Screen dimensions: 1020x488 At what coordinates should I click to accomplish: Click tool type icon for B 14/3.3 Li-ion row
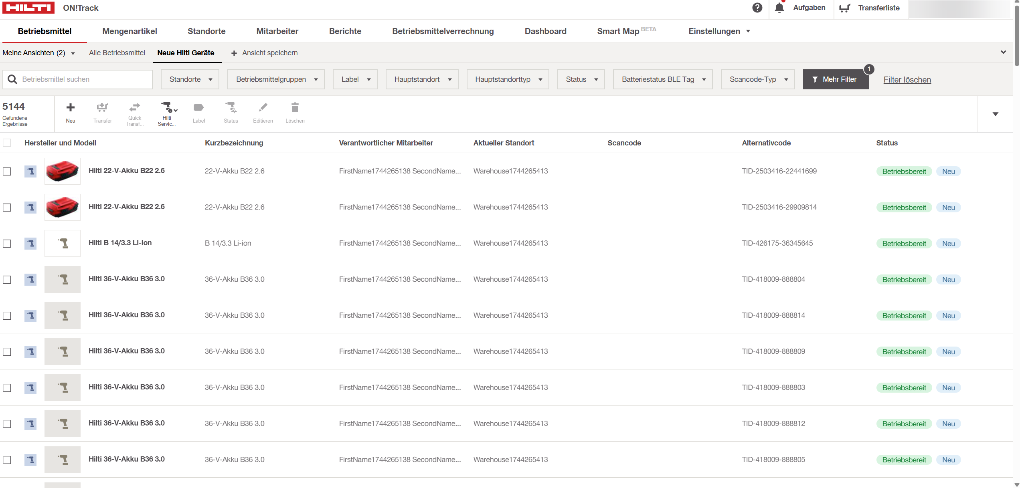[30, 244]
